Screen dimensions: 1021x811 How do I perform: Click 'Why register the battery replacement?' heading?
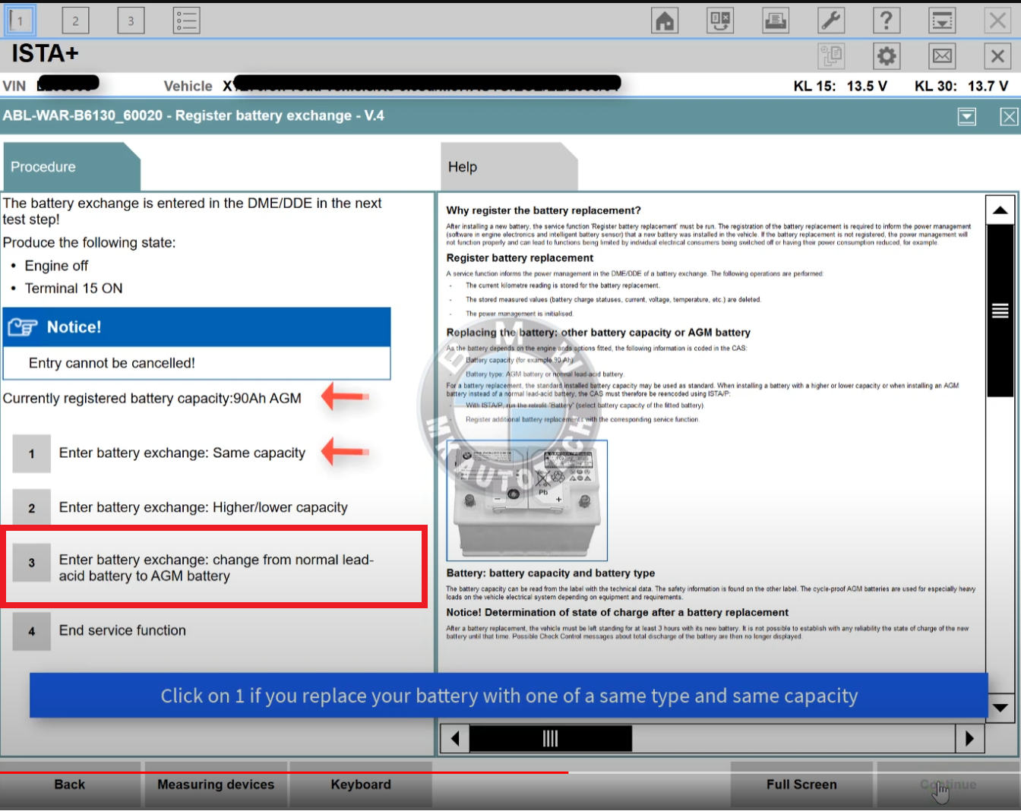point(544,210)
